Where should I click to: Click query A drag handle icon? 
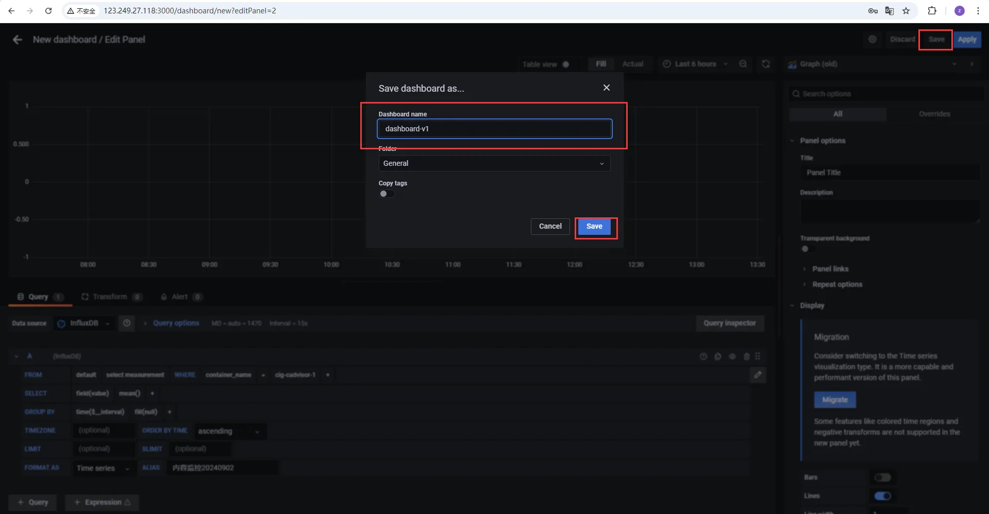758,356
